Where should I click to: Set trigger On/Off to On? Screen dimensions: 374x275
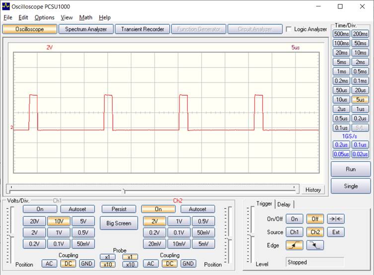click(294, 219)
